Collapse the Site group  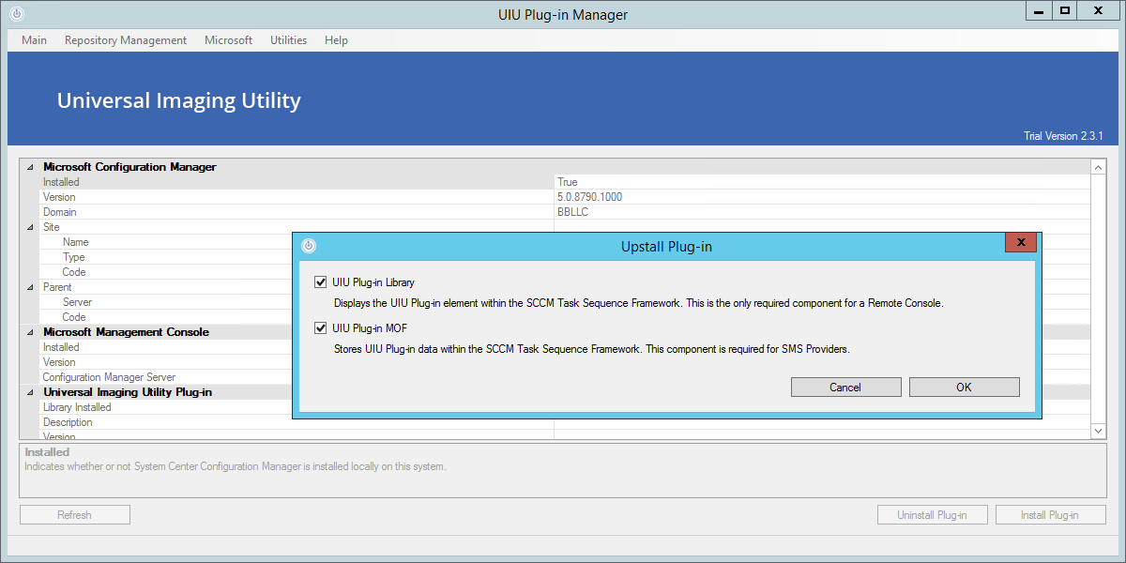pyautogui.click(x=30, y=227)
